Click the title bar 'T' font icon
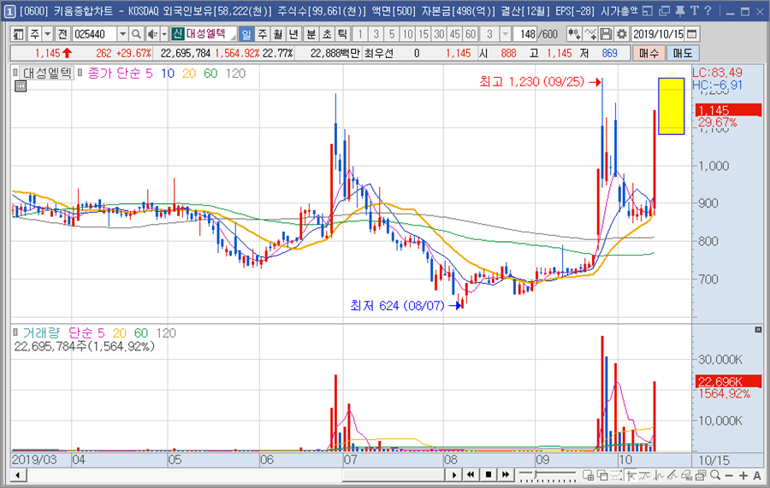The height and width of the screenshot is (488, 770). [694, 10]
